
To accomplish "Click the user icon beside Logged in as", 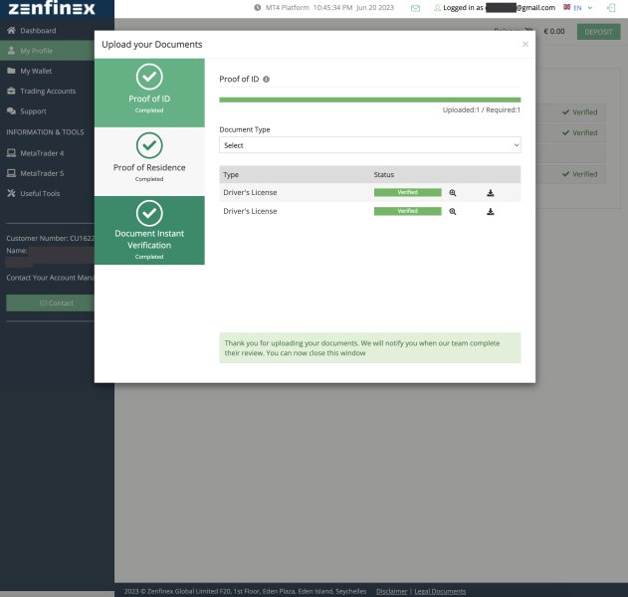I will pos(437,8).
